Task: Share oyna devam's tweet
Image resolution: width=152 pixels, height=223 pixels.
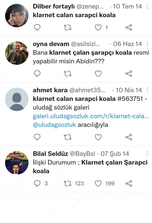Action: pos(129,74)
